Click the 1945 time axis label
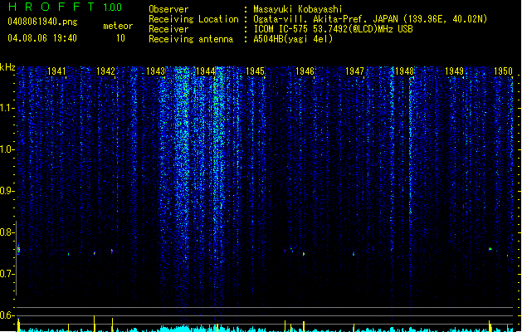522x332 pixels. pos(255,71)
